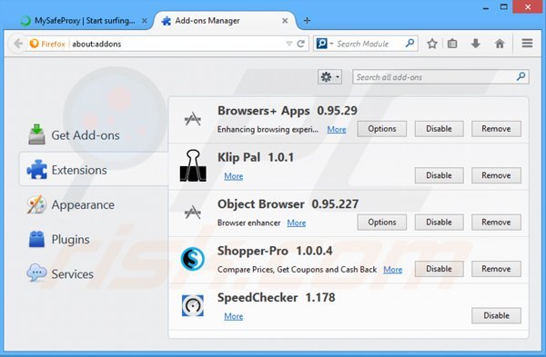
Task: Select the Klip Pal 1.0.1 title
Action: [256, 157]
